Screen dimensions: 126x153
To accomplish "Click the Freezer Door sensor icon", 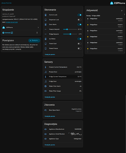I will (x=46, y=72).
